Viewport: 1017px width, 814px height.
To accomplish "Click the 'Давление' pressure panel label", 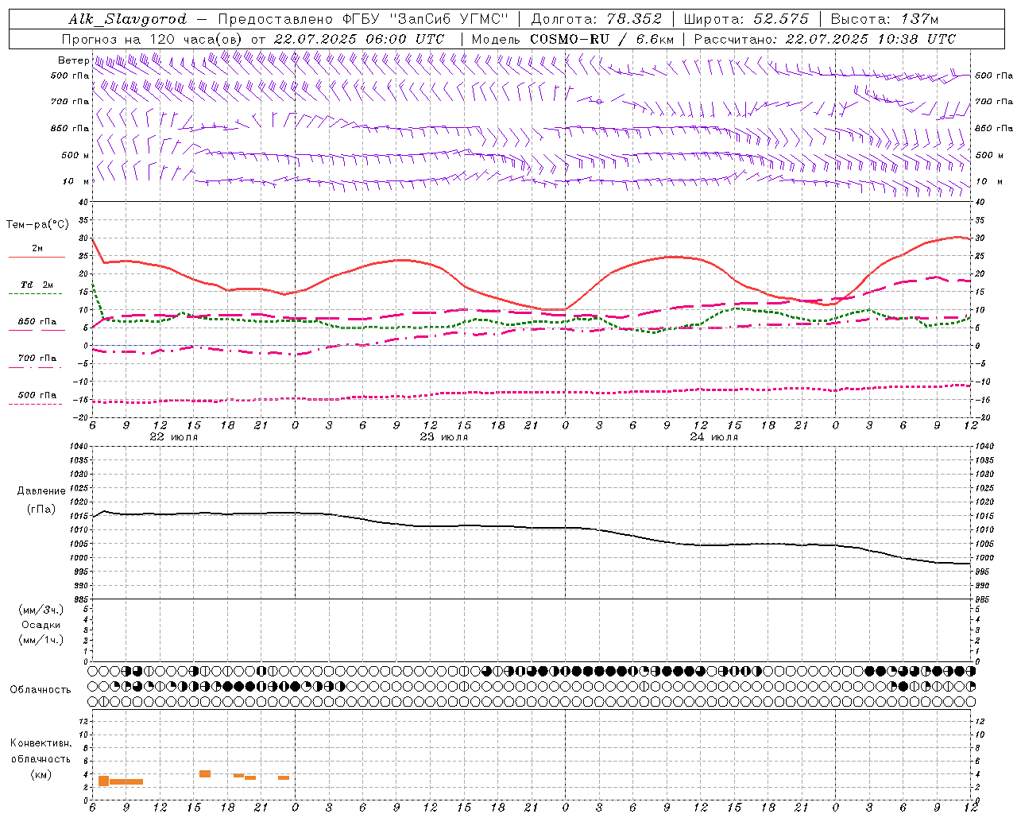I will click(41, 491).
